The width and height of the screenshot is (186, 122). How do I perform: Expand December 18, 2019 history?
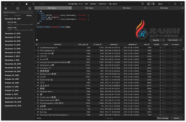(12, 41)
